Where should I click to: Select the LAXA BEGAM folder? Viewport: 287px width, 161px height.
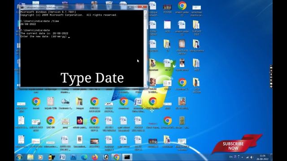[196, 85]
